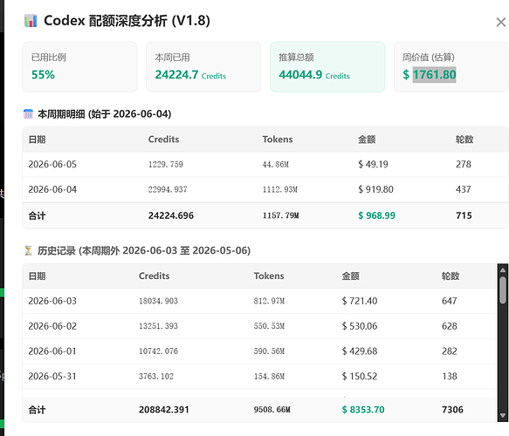Click date cell 2026-06-05
Viewport: 509px width, 436px height.
coord(52,164)
